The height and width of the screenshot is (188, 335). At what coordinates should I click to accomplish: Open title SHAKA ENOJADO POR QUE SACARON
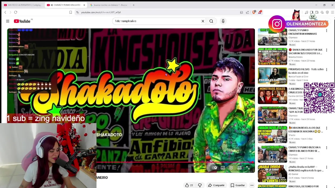[x=306, y=51]
